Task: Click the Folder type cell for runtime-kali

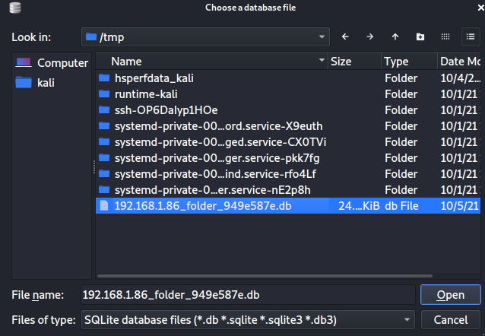Action: (x=401, y=94)
